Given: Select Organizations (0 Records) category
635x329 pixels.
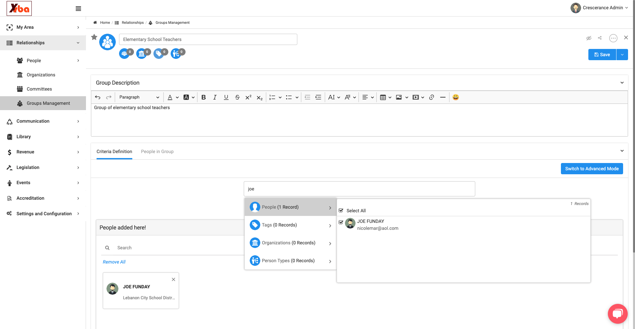Looking at the screenshot, I should click(290, 243).
